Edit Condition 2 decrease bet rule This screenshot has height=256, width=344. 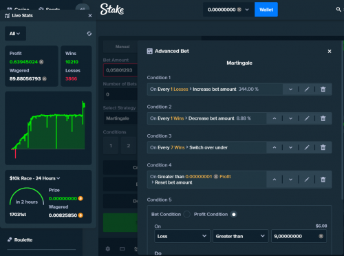307,118
